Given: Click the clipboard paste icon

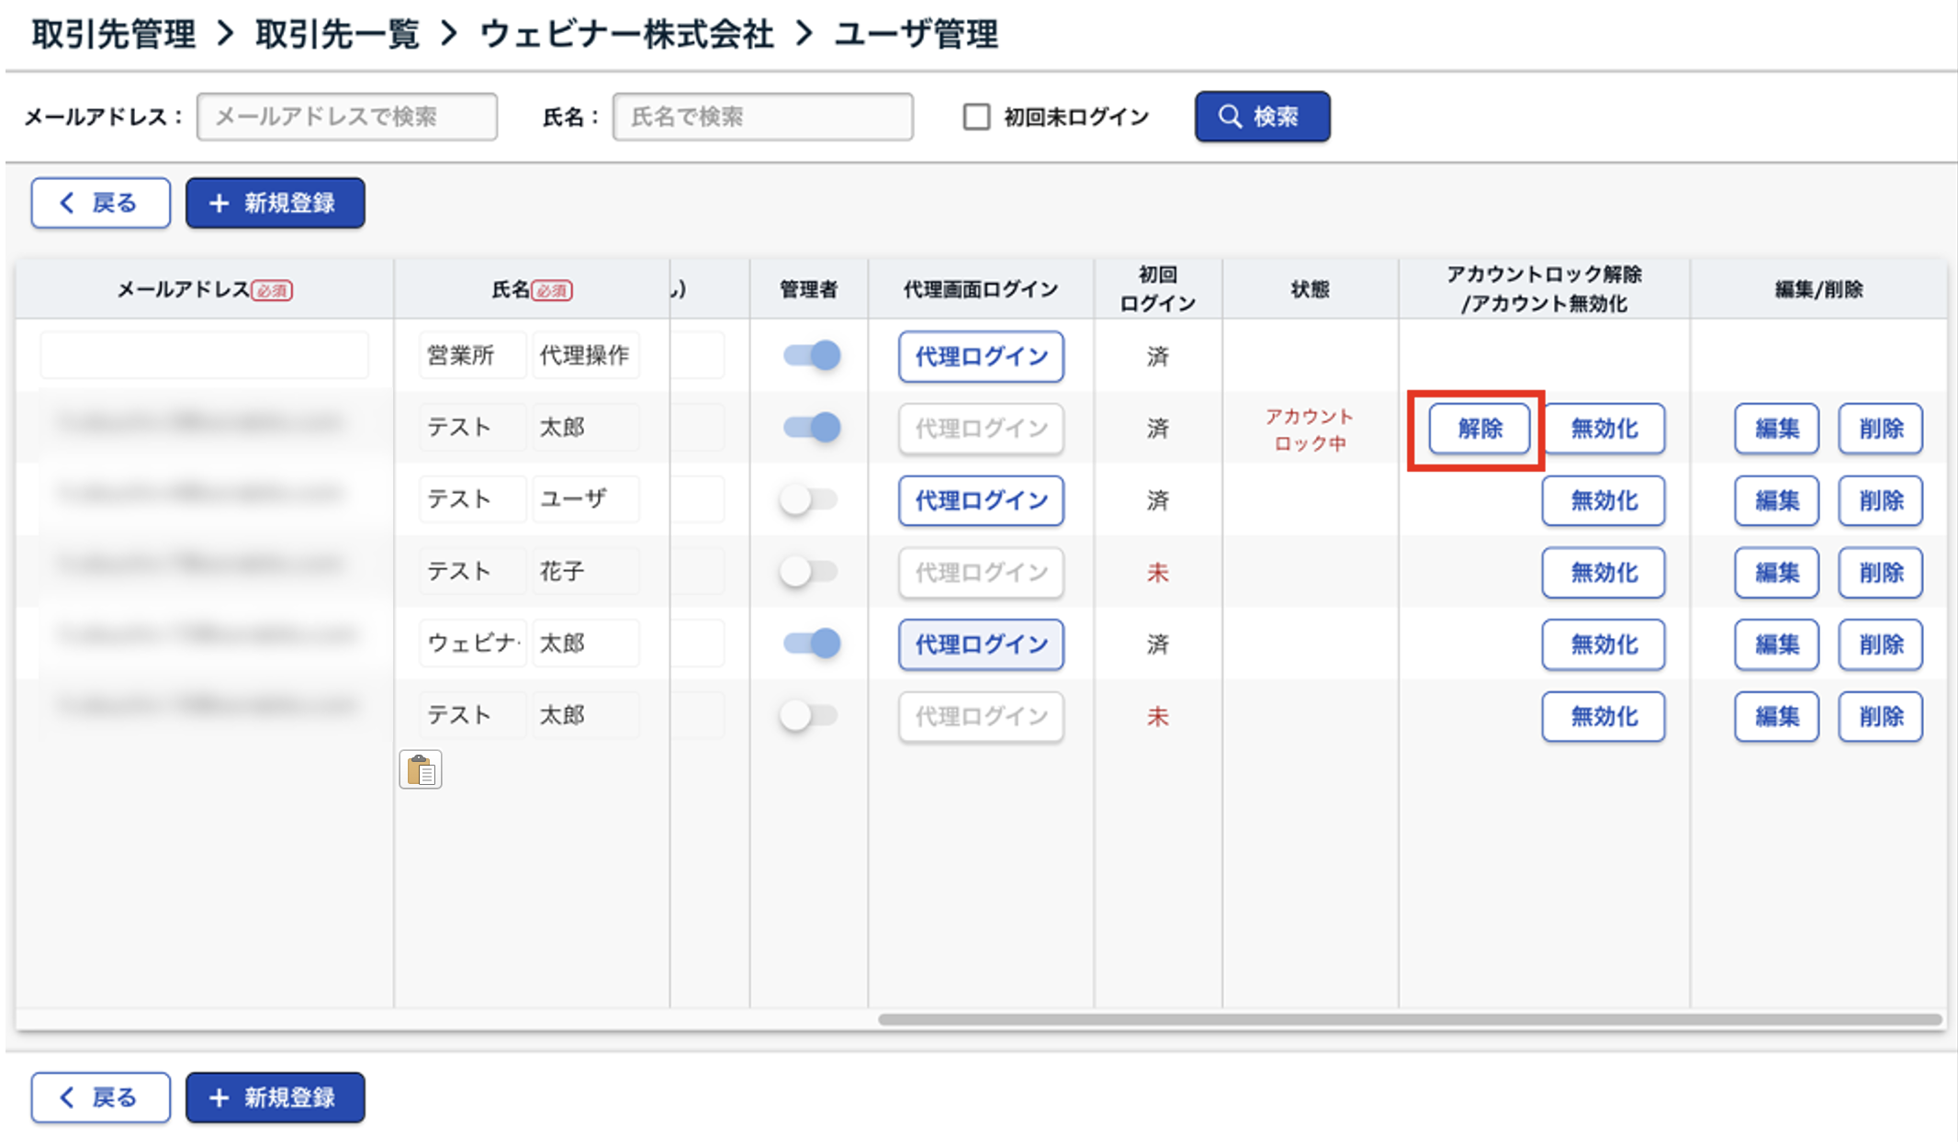Looking at the screenshot, I should 421,769.
